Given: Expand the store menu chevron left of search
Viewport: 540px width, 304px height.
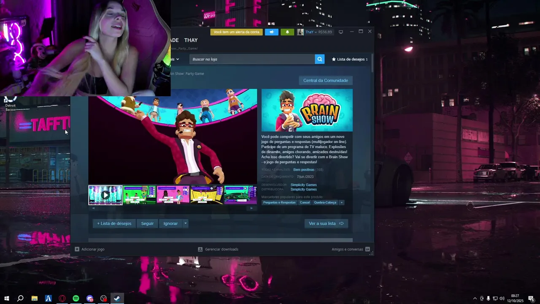Looking at the screenshot, I should [x=178, y=59].
